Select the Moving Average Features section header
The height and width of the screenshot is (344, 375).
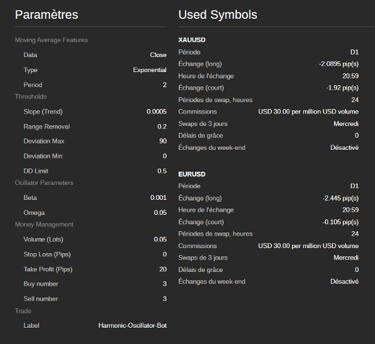coord(51,40)
